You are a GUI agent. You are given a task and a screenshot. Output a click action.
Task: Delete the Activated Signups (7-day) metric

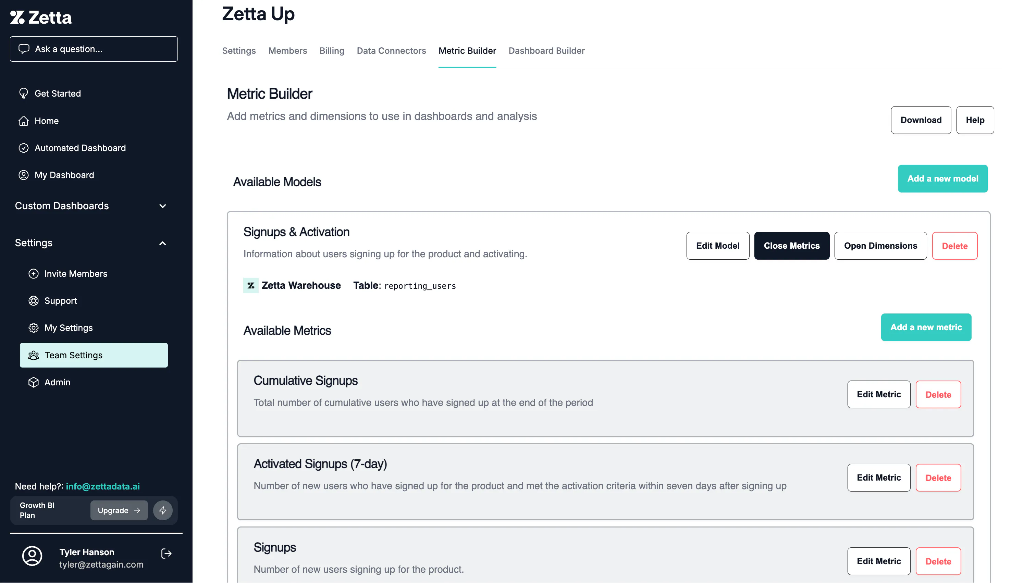[x=938, y=478]
